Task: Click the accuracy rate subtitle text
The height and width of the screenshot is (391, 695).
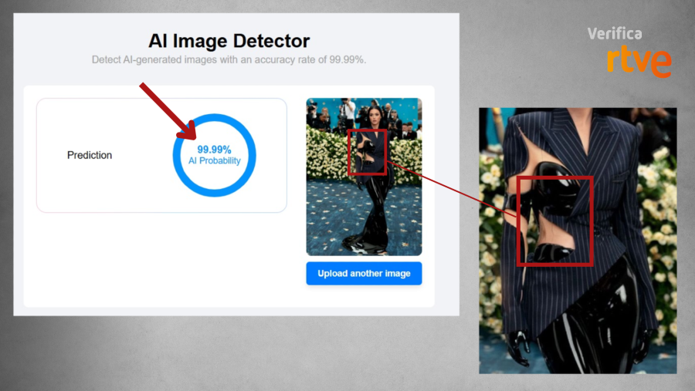Action: click(x=229, y=59)
